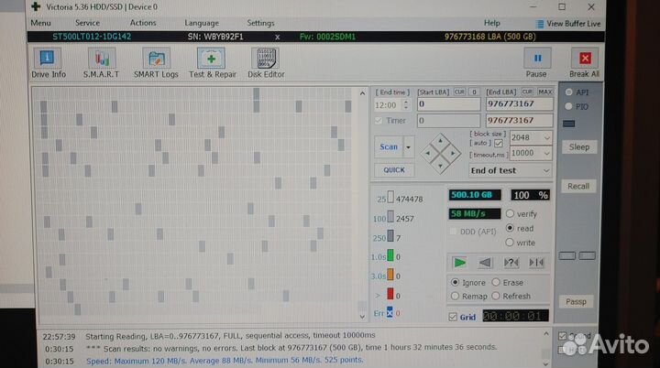This screenshot has height=368, width=660.
Task: Open the Language menu
Action: pyautogui.click(x=201, y=23)
